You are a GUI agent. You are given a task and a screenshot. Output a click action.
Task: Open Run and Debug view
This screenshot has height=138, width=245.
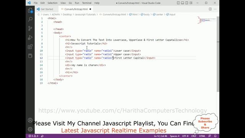point(30,38)
